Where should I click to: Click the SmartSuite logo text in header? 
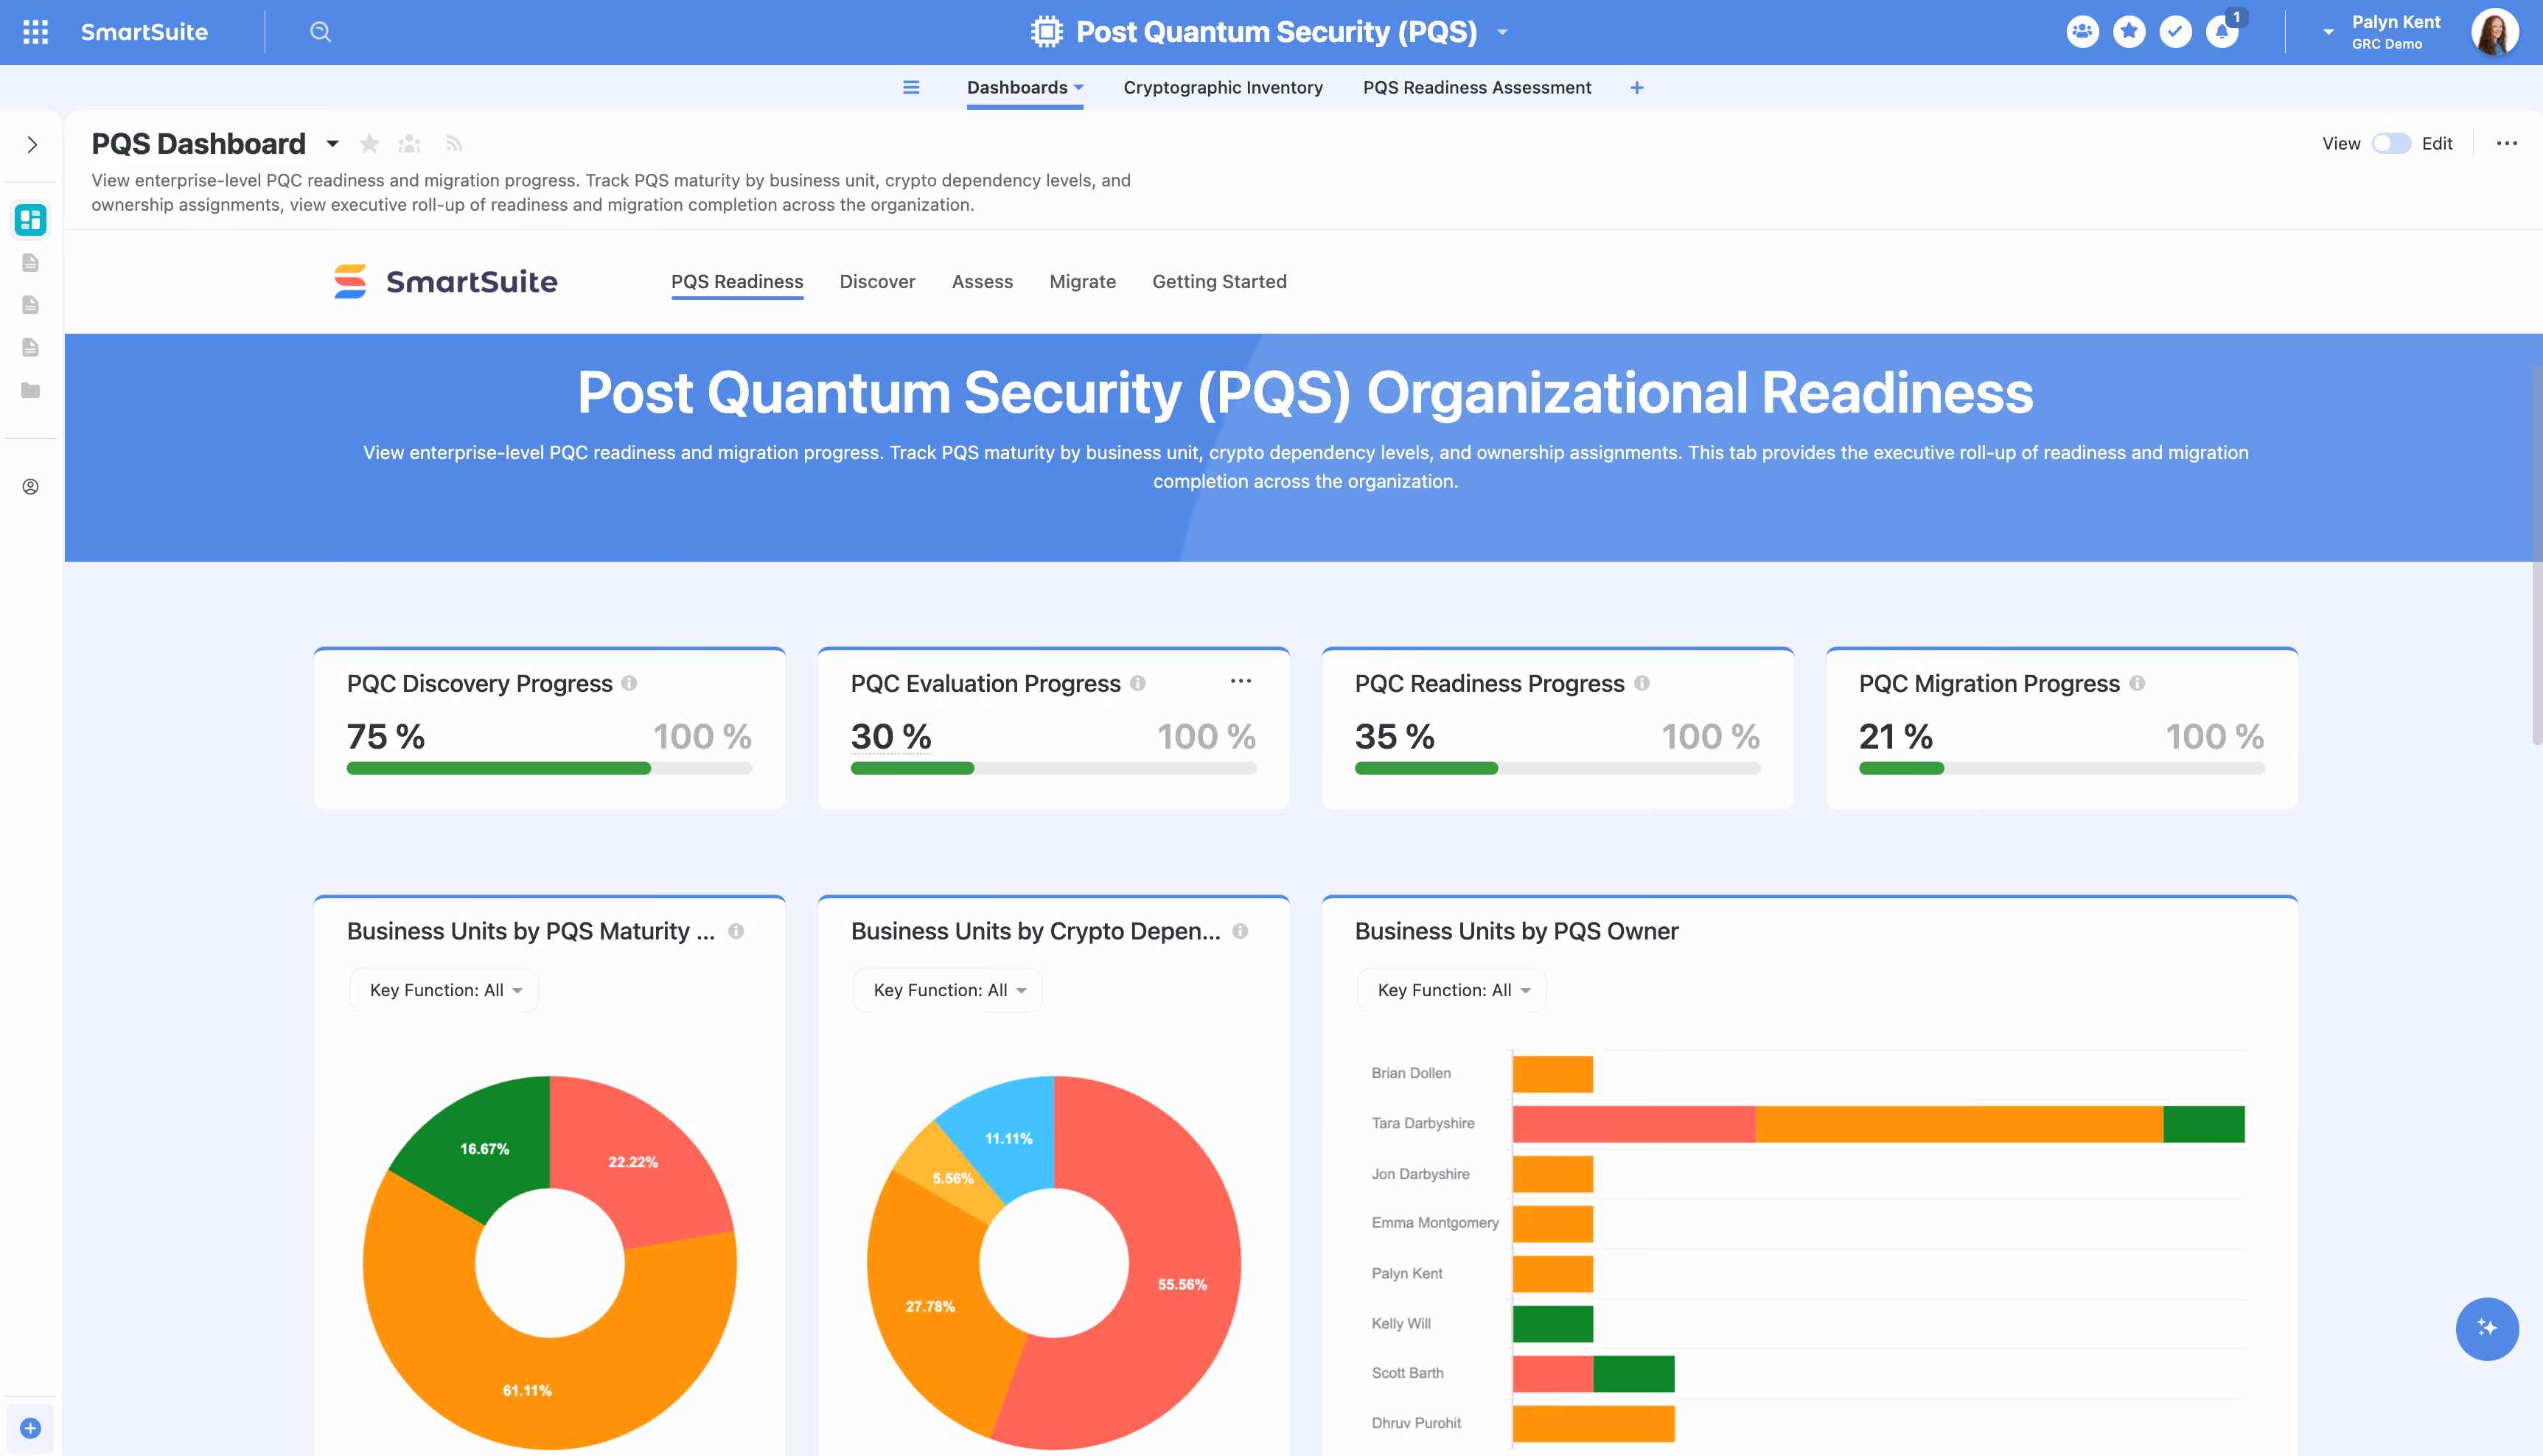pyautogui.click(x=144, y=32)
